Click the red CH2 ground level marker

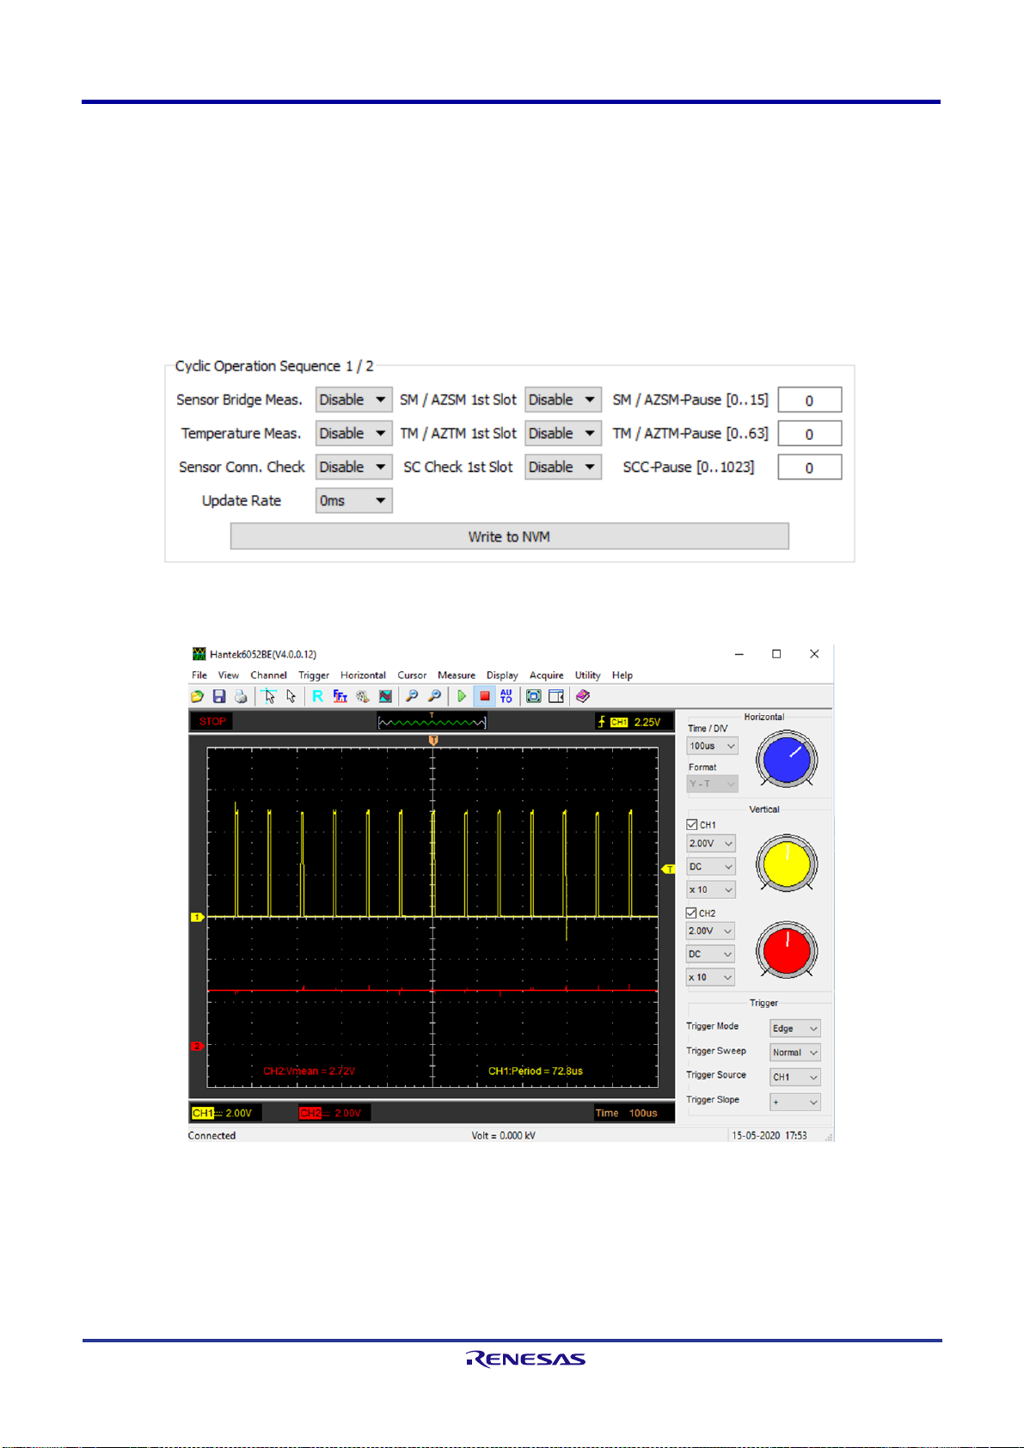pos(197,1046)
